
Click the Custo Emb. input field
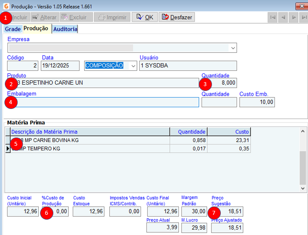tap(257, 102)
